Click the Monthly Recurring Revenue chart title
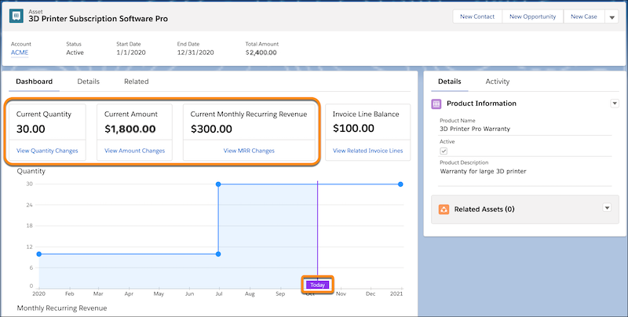 coord(62,308)
